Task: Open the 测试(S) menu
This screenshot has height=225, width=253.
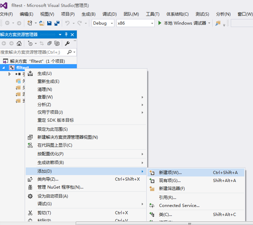Action: coord(202,14)
